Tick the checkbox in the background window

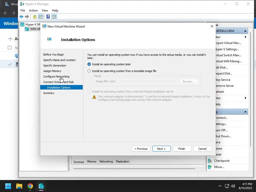(x=10, y=47)
